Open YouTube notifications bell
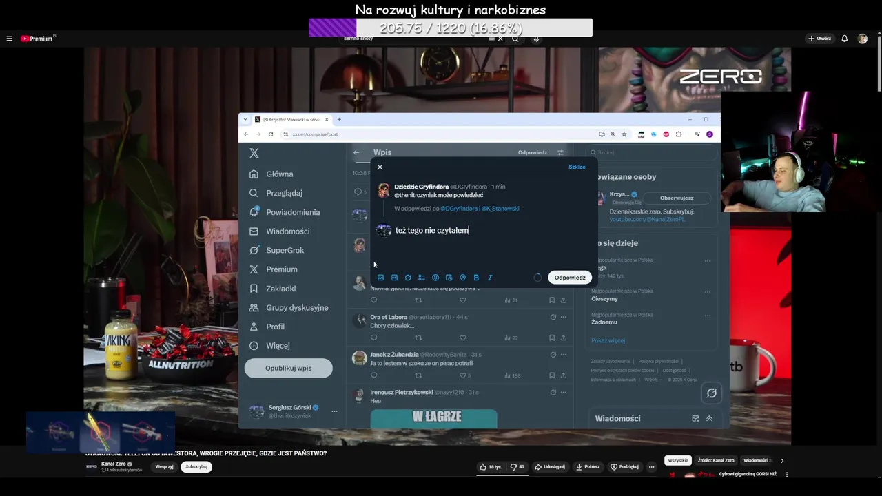The image size is (882, 496). (x=845, y=39)
